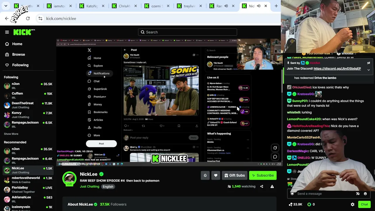The width and height of the screenshot is (375, 211).
Task: Open RampageJackson in the Recommended list
Action: [28, 161]
